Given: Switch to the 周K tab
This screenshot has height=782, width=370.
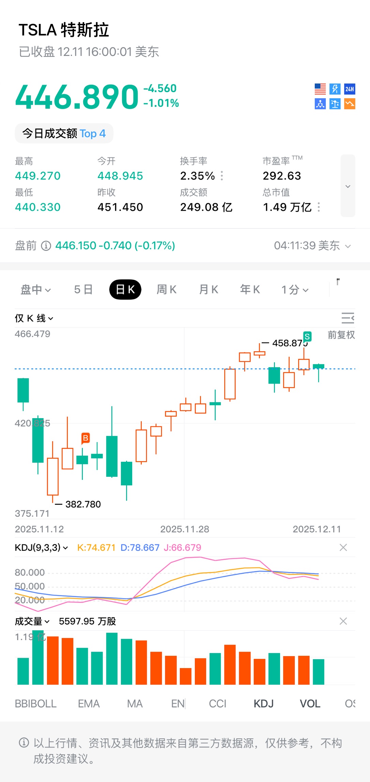Looking at the screenshot, I should pyautogui.click(x=166, y=290).
